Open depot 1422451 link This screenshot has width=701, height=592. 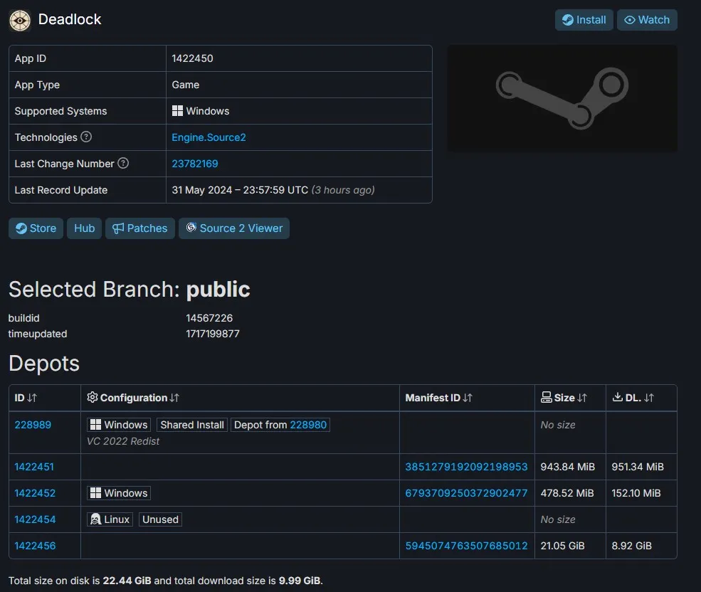(x=34, y=467)
